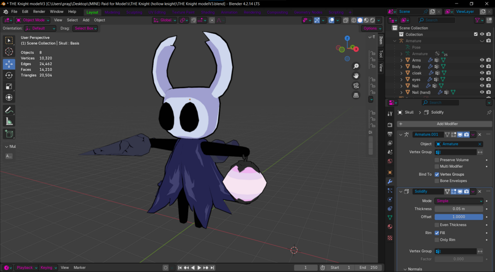Open the Output properties tab icon
Viewport: 495px width, 272px height.
390,134
